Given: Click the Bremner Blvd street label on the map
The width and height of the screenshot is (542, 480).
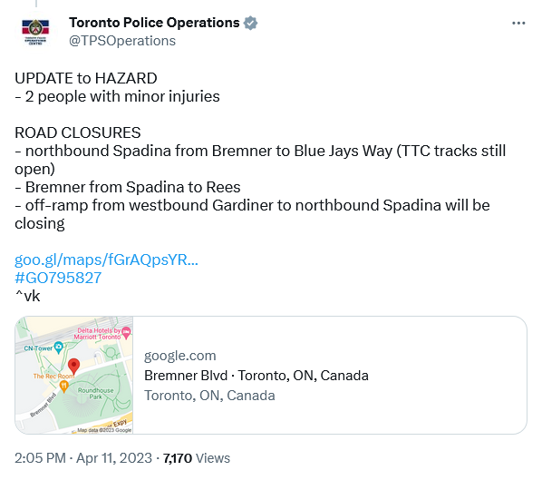Looking at the screenshot, I should coord(43,405).
